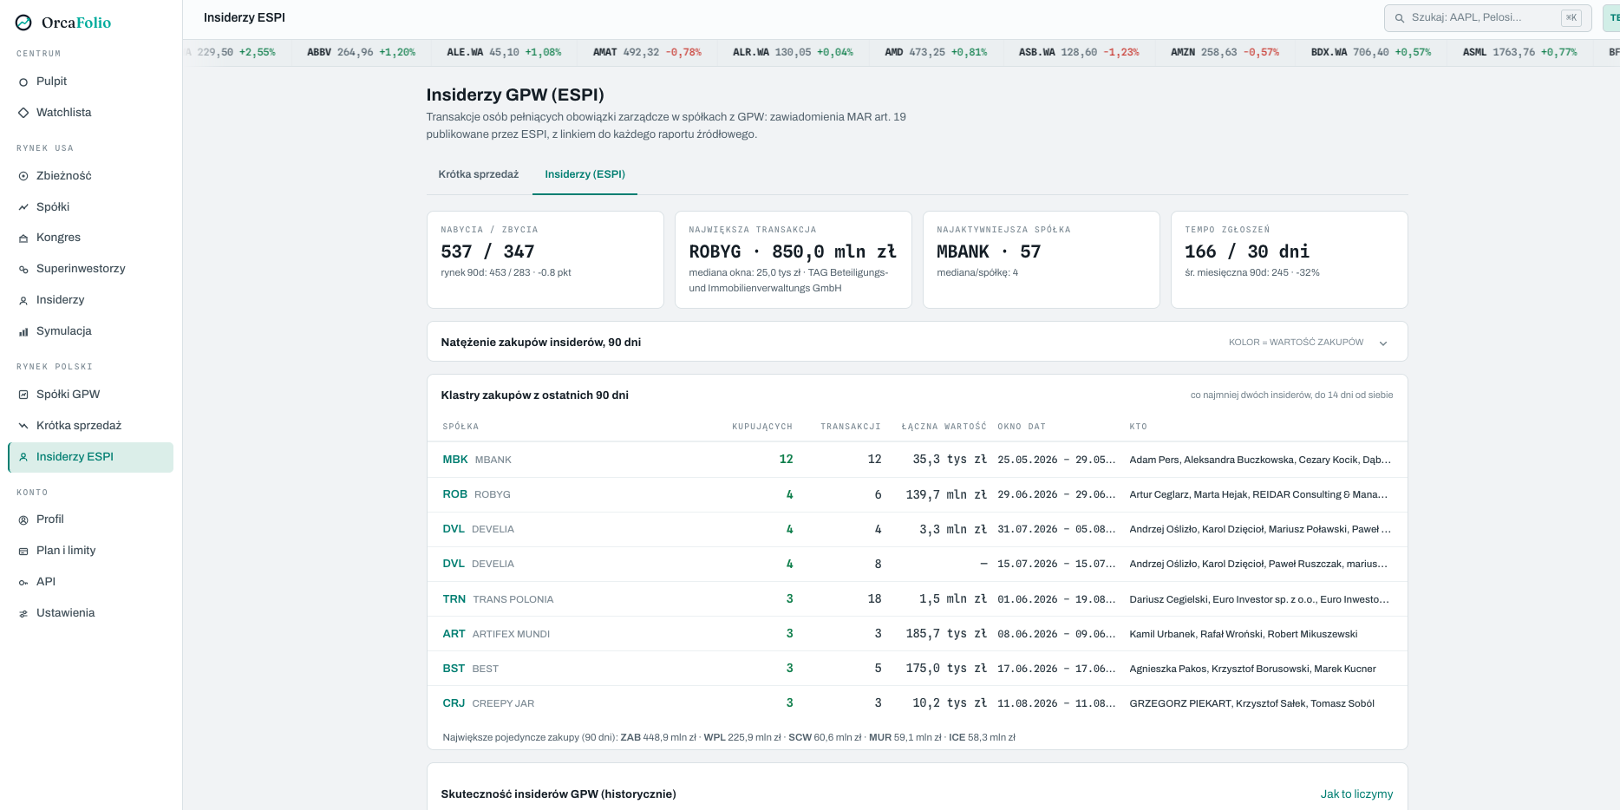
Task: Click the Plan i limity card icon
Action: [23, 551]
